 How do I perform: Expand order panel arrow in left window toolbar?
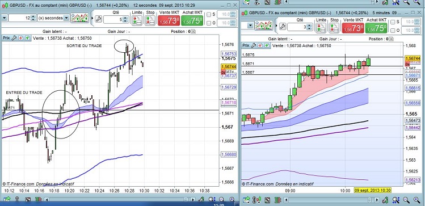click(92, 18)
